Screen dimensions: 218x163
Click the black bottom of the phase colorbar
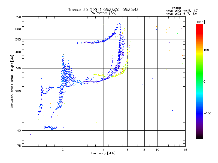[x=199, y=137]
